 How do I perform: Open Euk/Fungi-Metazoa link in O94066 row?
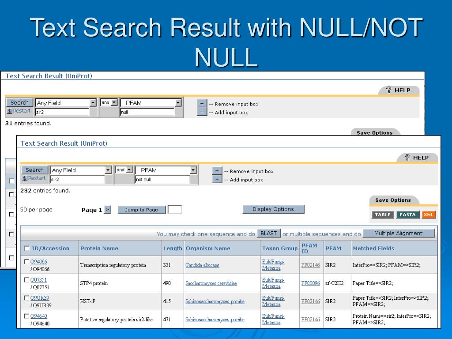tap(273, 265)
